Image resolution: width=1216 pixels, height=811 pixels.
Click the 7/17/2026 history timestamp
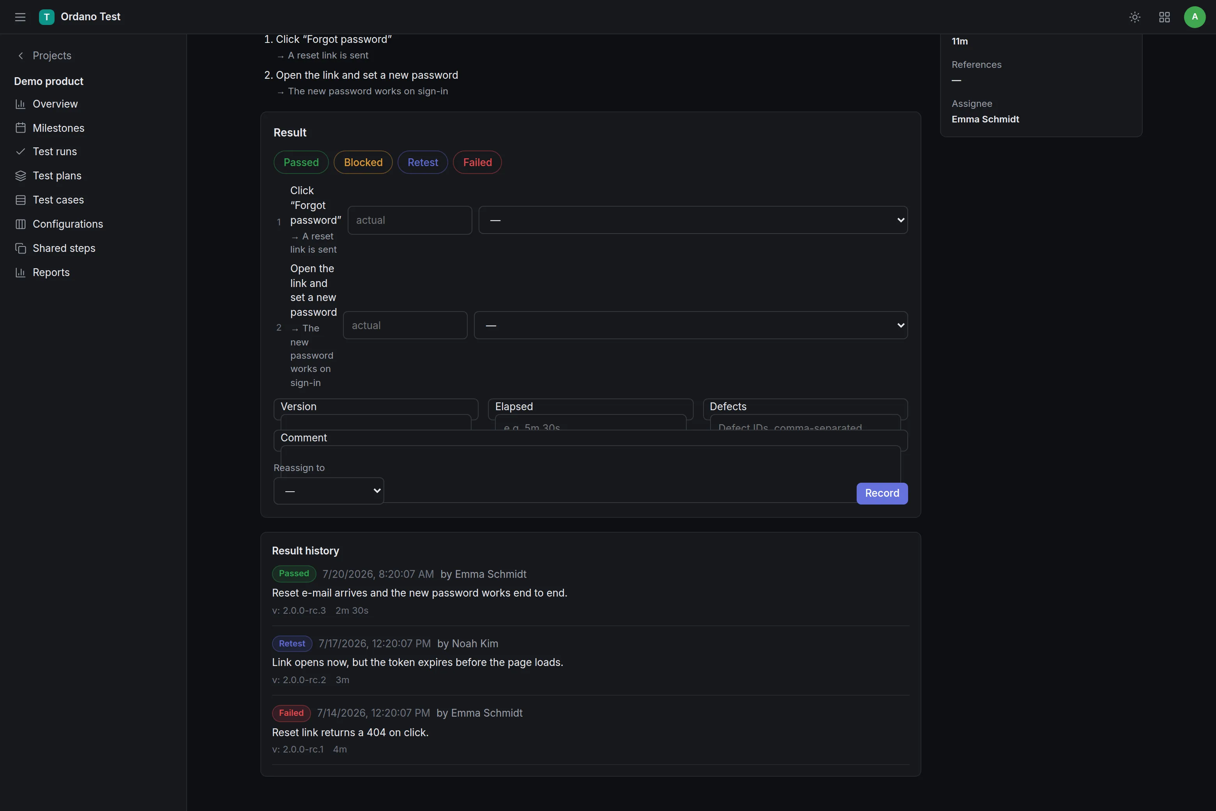[375, 644]
